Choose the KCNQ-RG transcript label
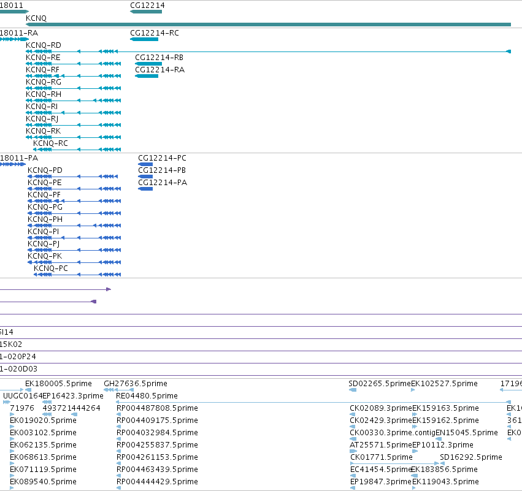Screen dimensions: 522x491 pos(44,82)
